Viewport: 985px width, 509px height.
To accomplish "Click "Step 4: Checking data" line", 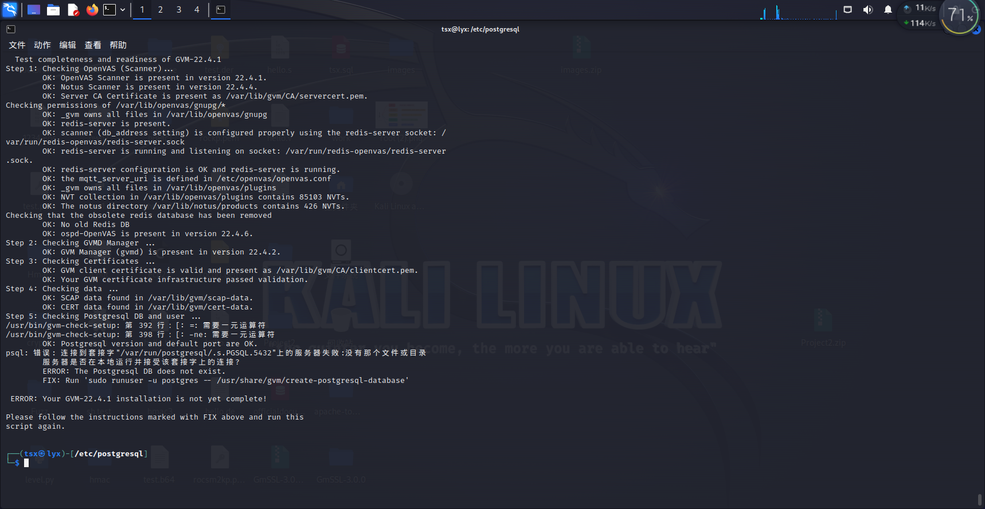I will point(62,289).
